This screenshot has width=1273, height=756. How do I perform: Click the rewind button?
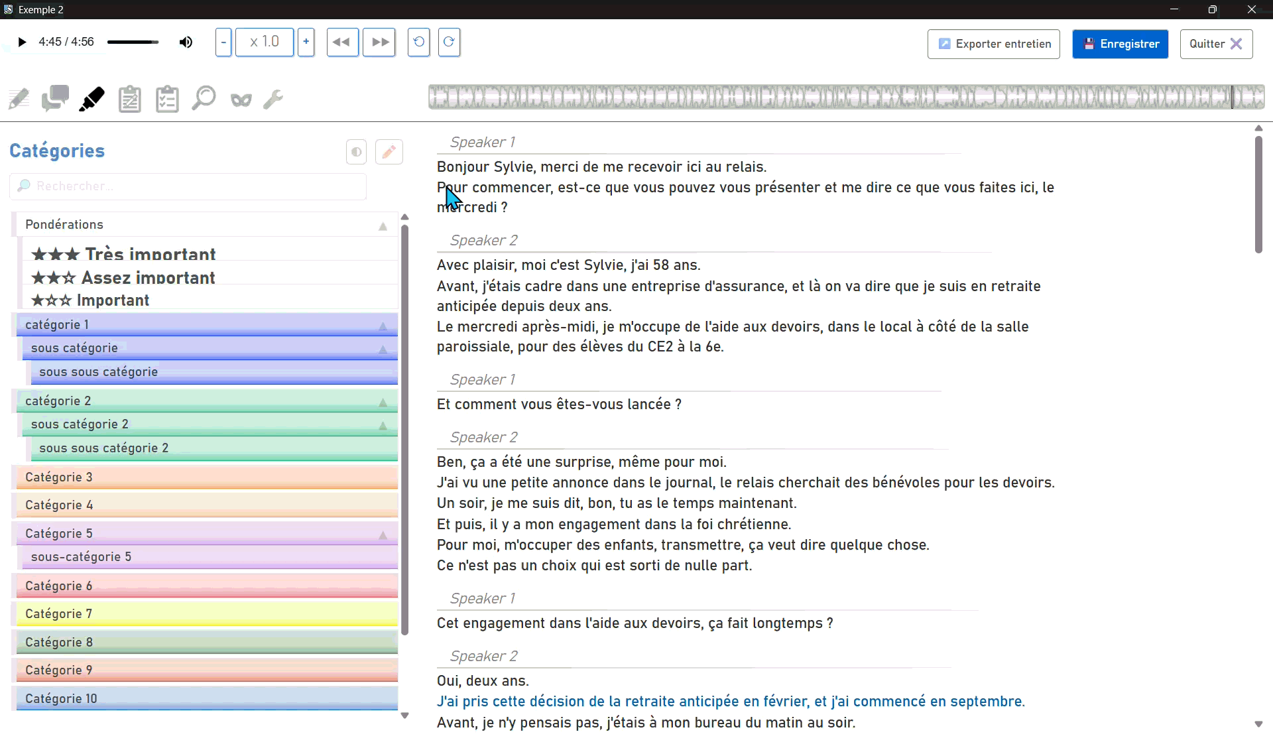pos(342,42)
